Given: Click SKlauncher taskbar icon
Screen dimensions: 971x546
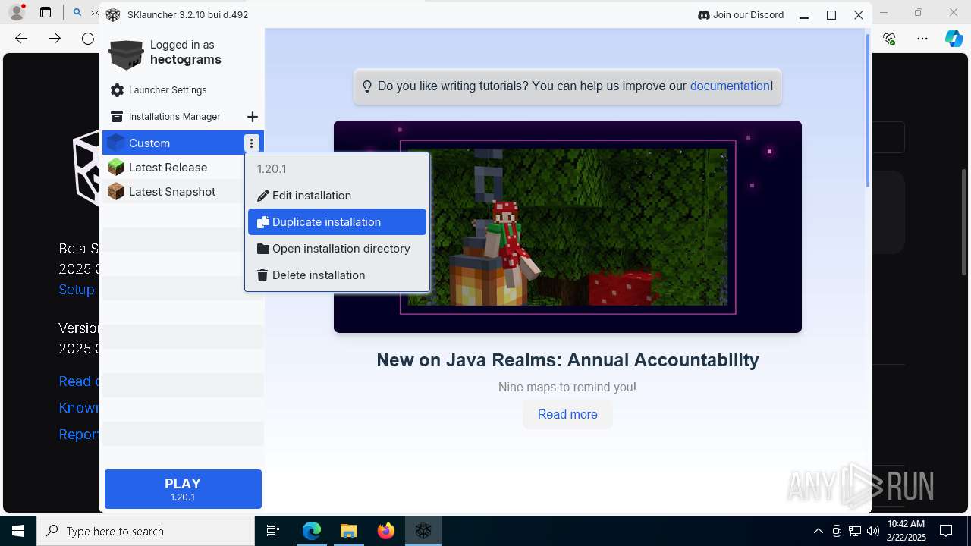Looking at the screenshot, I should tap(423, 531).
